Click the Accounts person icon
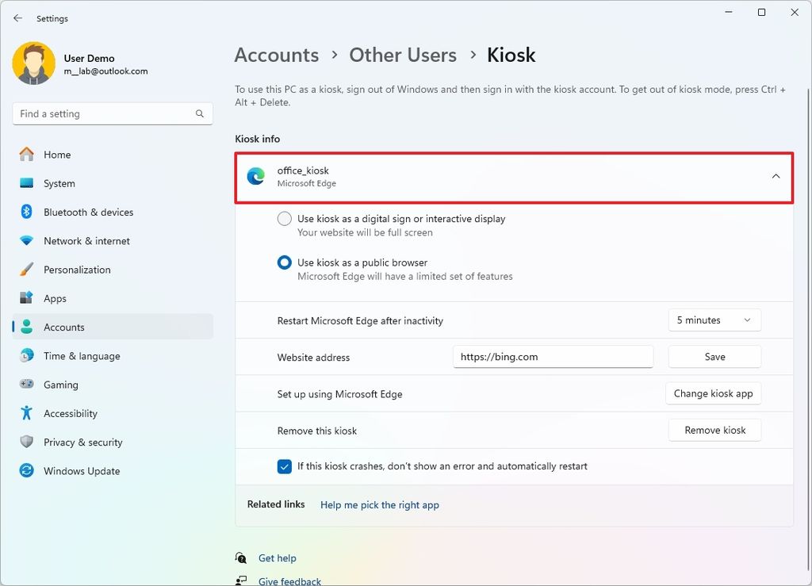Viewport: 812px width, 586px height. click(x=26, y=327)
